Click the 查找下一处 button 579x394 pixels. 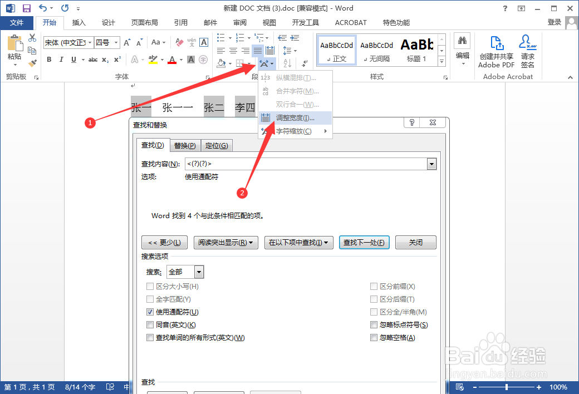(364, 242)
